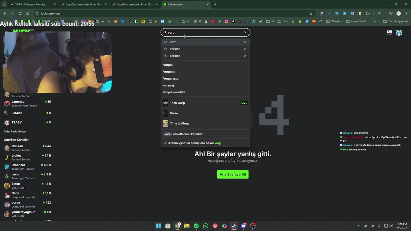Open the hamburger sidebar menu
411x231 pixels.
(7, 32)
